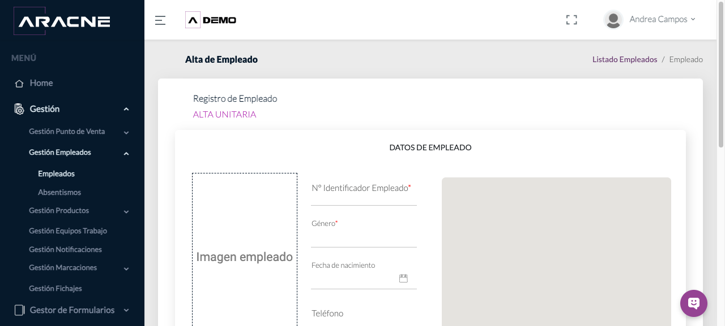The height and width of the screenshot is (326, 725).
Task: Open calendar picker for Fecha de nacimiento
Action: tap(403, 278)
